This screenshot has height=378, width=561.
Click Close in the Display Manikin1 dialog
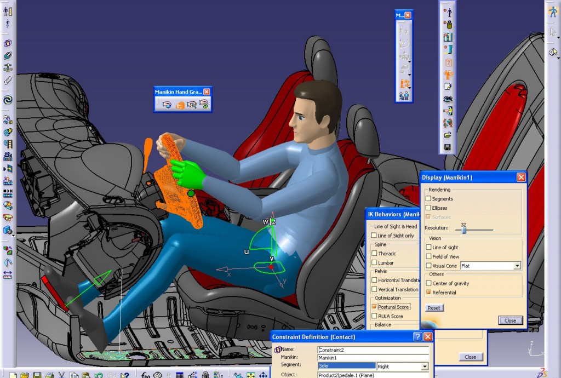click(x=510, y=320)
